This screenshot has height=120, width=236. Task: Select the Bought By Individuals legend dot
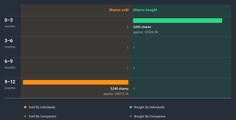pos(131,107)
